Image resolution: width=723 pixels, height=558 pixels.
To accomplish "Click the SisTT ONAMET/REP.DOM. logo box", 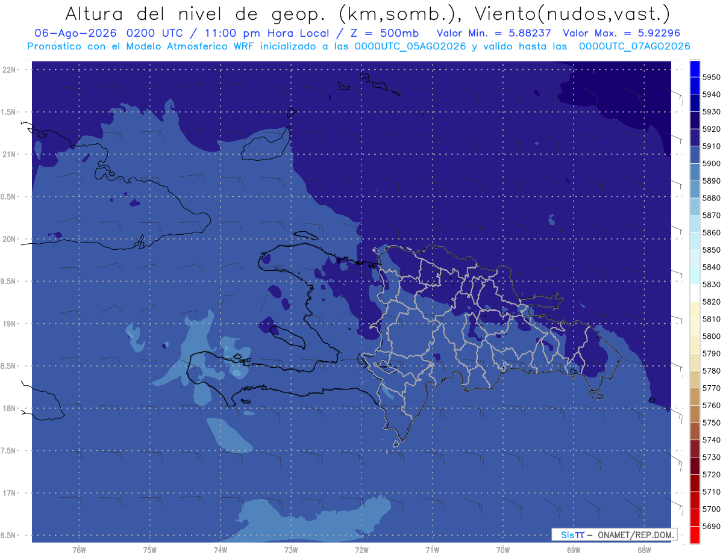I will click(614, 535).
